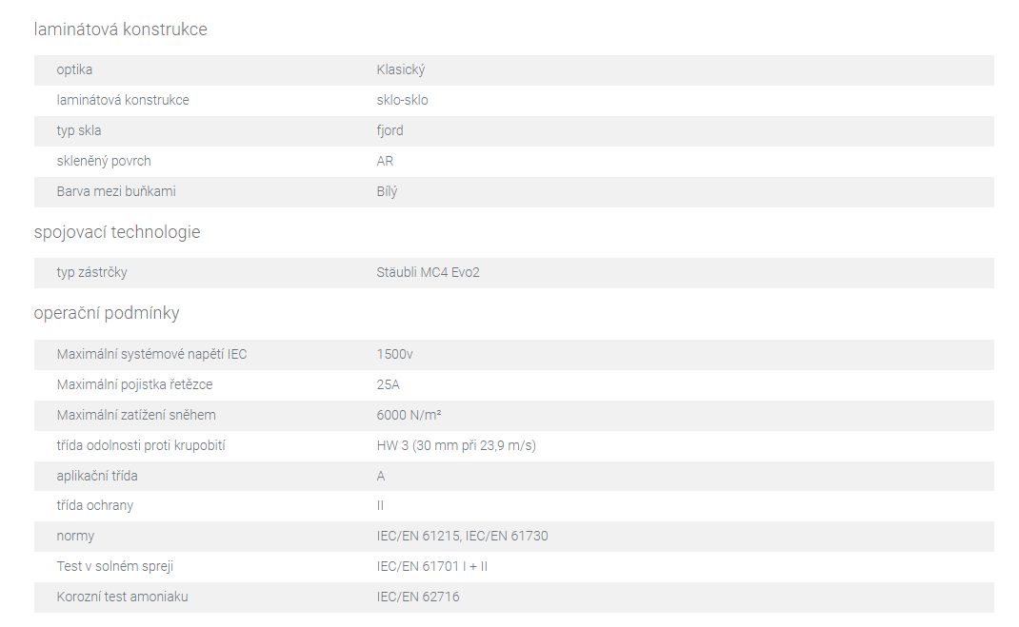Viewport: 1019px width, 627px height.
Task: Click the 'HW 3 (30 mm při 23,9 m/s)' value
Action: 456,445
